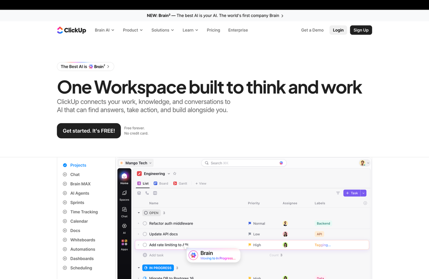The height and width of the screenshot is (279, 429).
Task: Click Get started. It's FREE! button
Action: pyautogui.click(x=89, y=131)
